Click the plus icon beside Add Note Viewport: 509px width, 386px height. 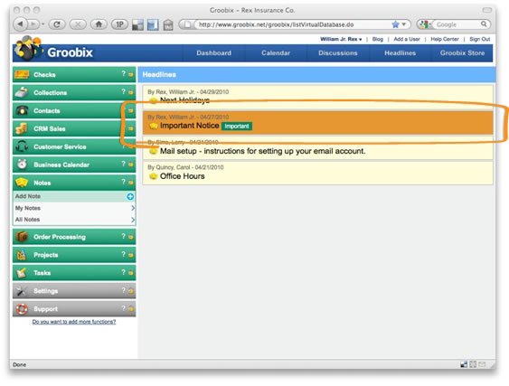[130, 196]
